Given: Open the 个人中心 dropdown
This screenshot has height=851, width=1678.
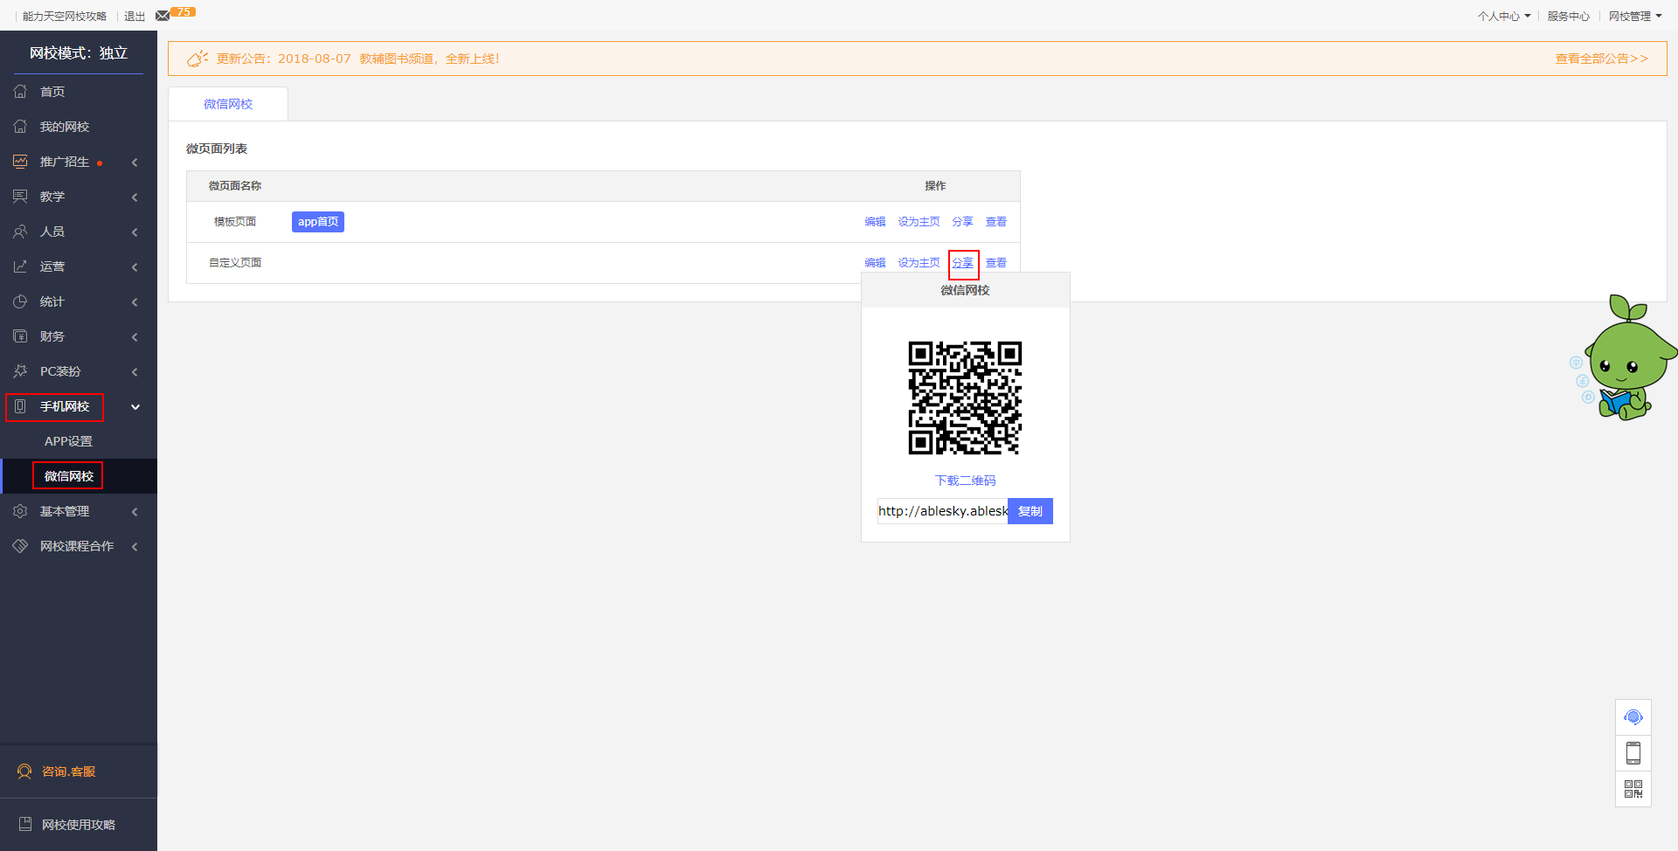Looking at the screenshot, I should (1503, 16).
